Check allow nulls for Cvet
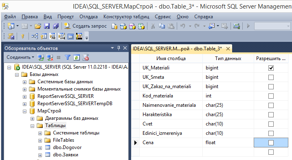This screenshot has width=292, height=160. point(271,124)
